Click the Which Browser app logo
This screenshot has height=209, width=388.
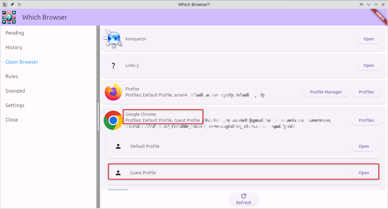pyautogui.click(x=9, y=17)
